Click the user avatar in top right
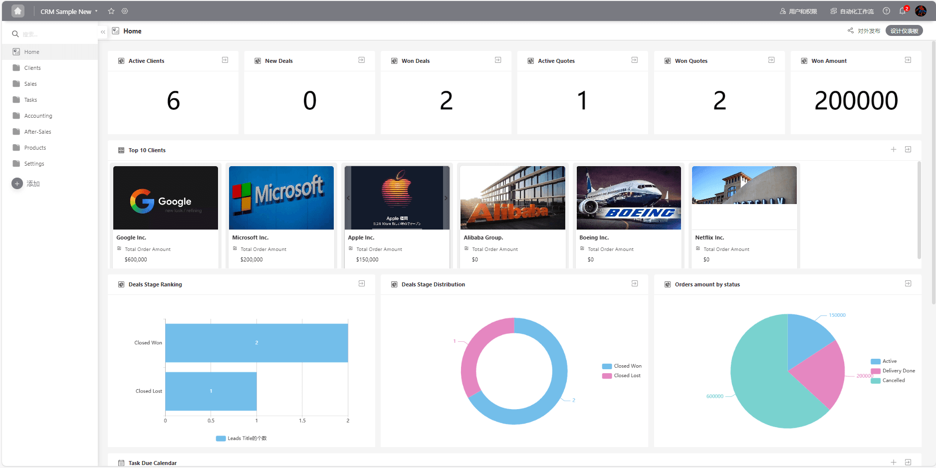The height and width of the screenshot is (468, 936). (921, 11)
